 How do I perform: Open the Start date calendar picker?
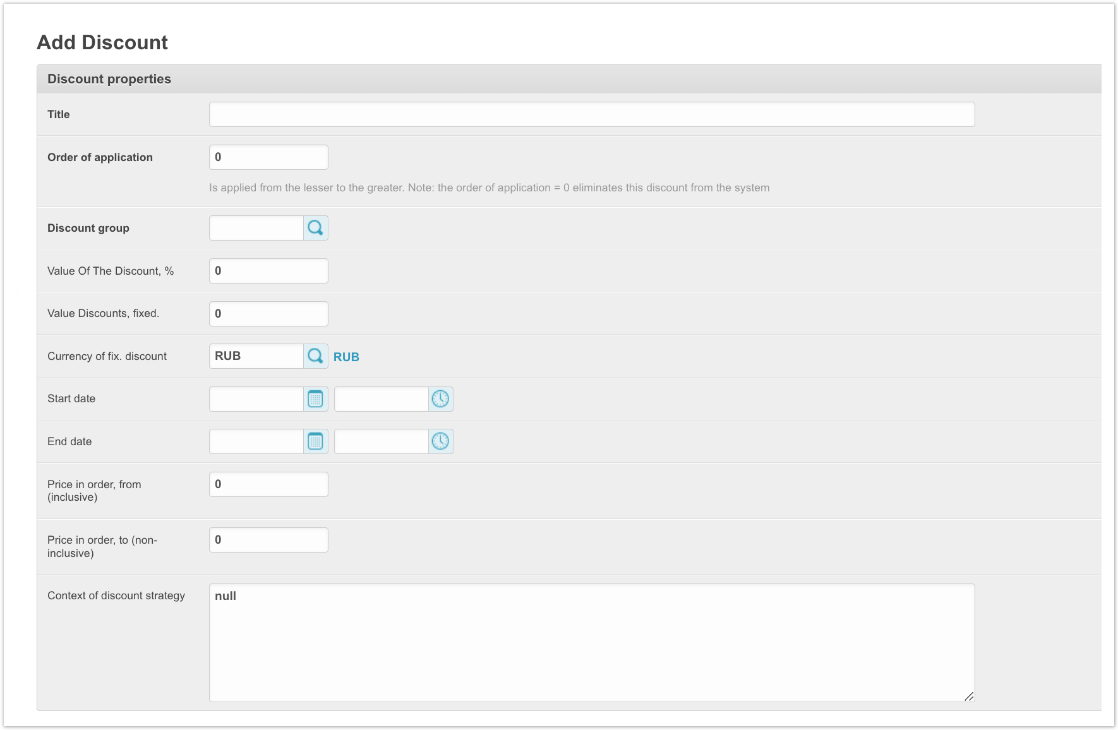315,399
